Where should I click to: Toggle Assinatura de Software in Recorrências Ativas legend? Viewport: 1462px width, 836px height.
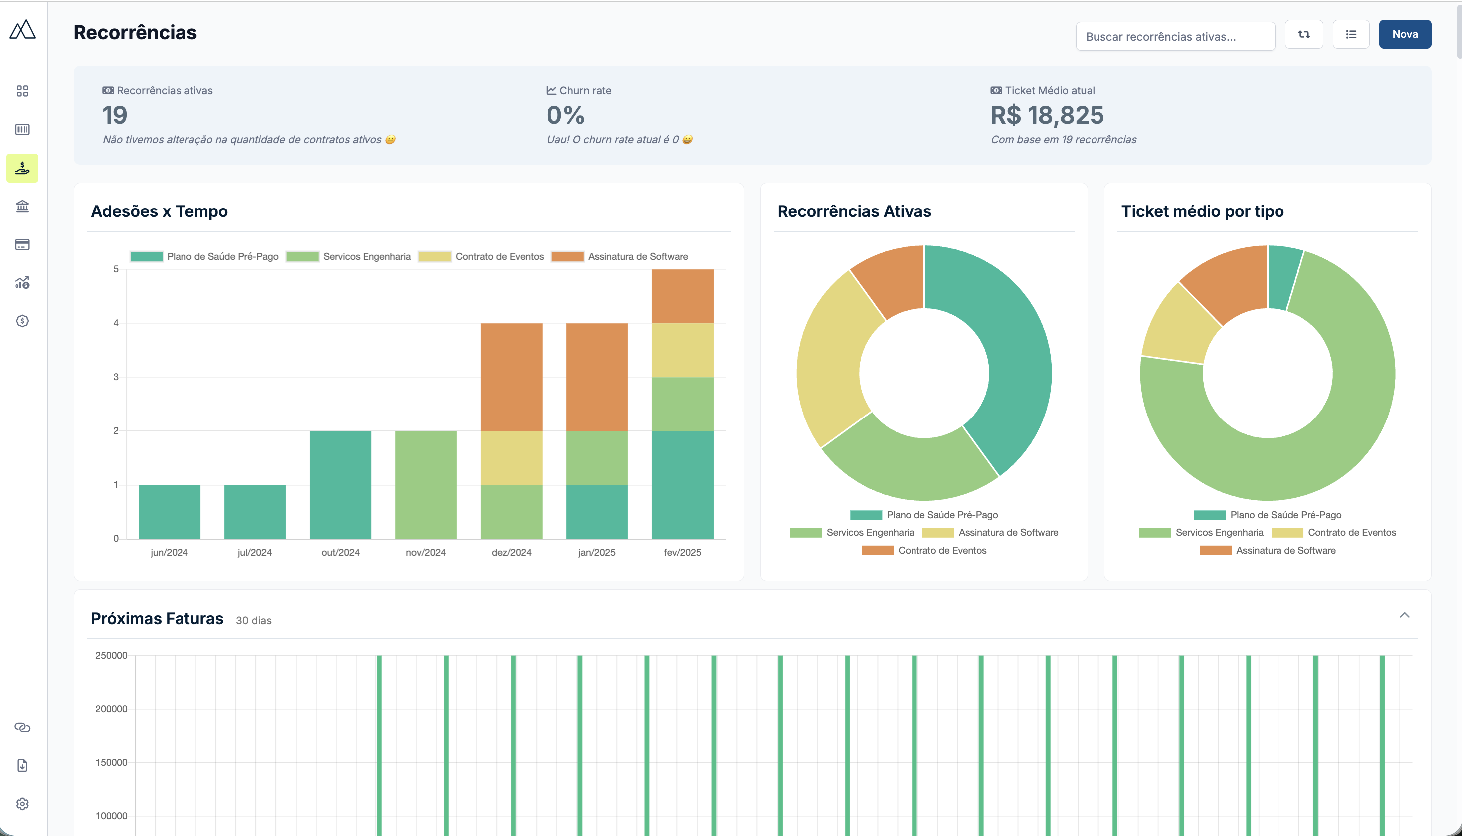coord(990,533)
